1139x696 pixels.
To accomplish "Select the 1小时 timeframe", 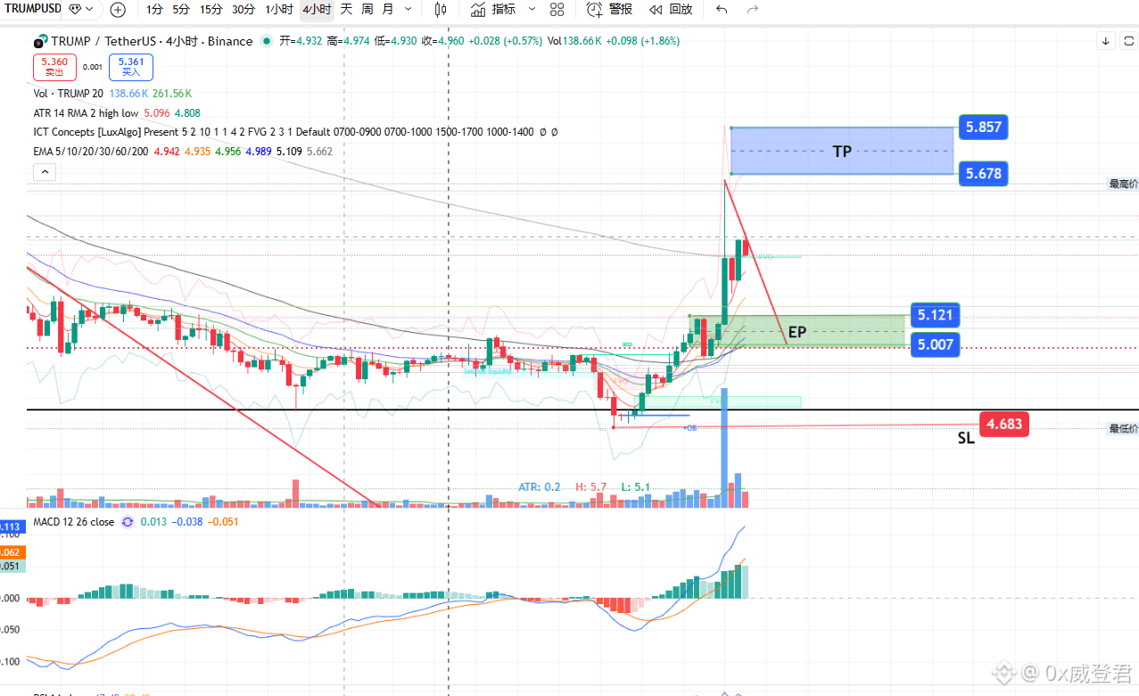I will [279, 10].
